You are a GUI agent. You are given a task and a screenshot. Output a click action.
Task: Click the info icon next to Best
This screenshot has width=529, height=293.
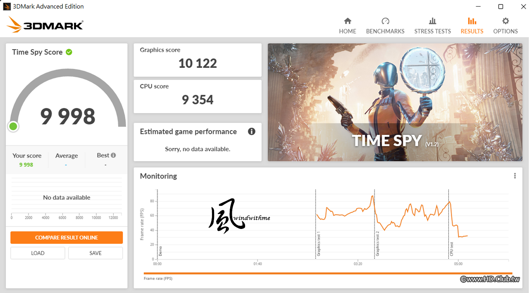pos(113,155)
